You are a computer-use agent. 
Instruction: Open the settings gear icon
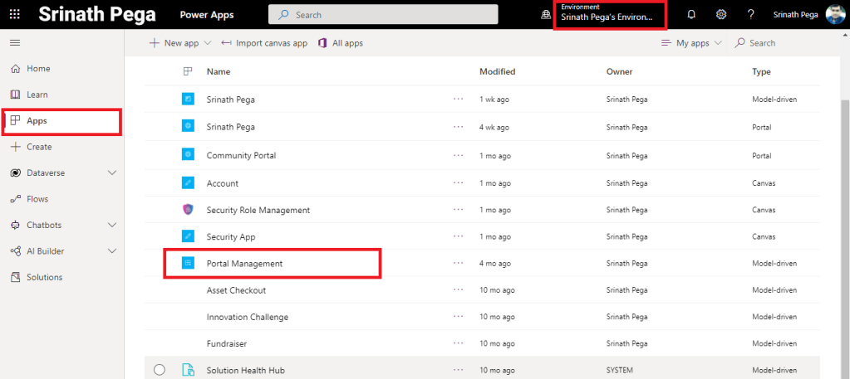(721, 14)
